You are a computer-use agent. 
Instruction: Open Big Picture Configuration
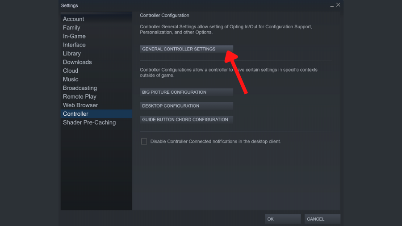click(x=186, y=92)
